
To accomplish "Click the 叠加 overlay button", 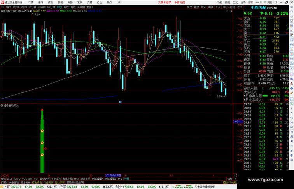I will (196, 7).
